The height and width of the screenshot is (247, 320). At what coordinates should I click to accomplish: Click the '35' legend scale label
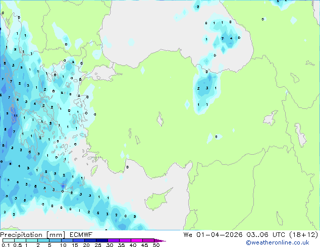(121, 245)
